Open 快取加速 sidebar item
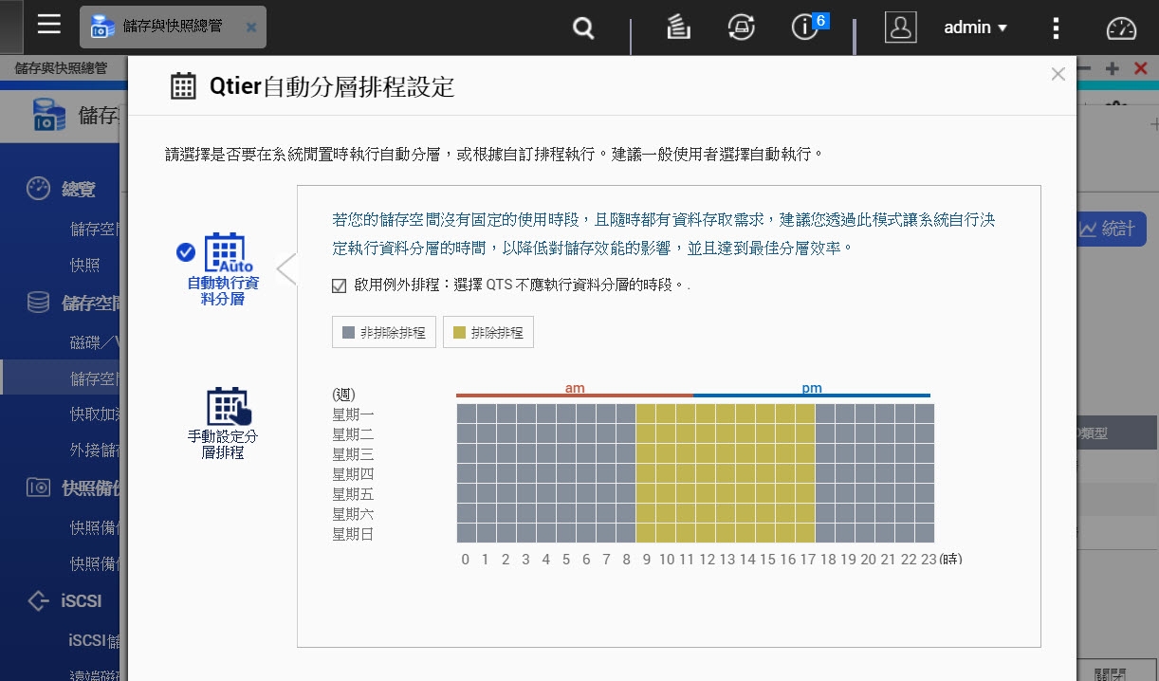Image resolution: width=1159 pixels, height=681 pixels. pos(95,414)
